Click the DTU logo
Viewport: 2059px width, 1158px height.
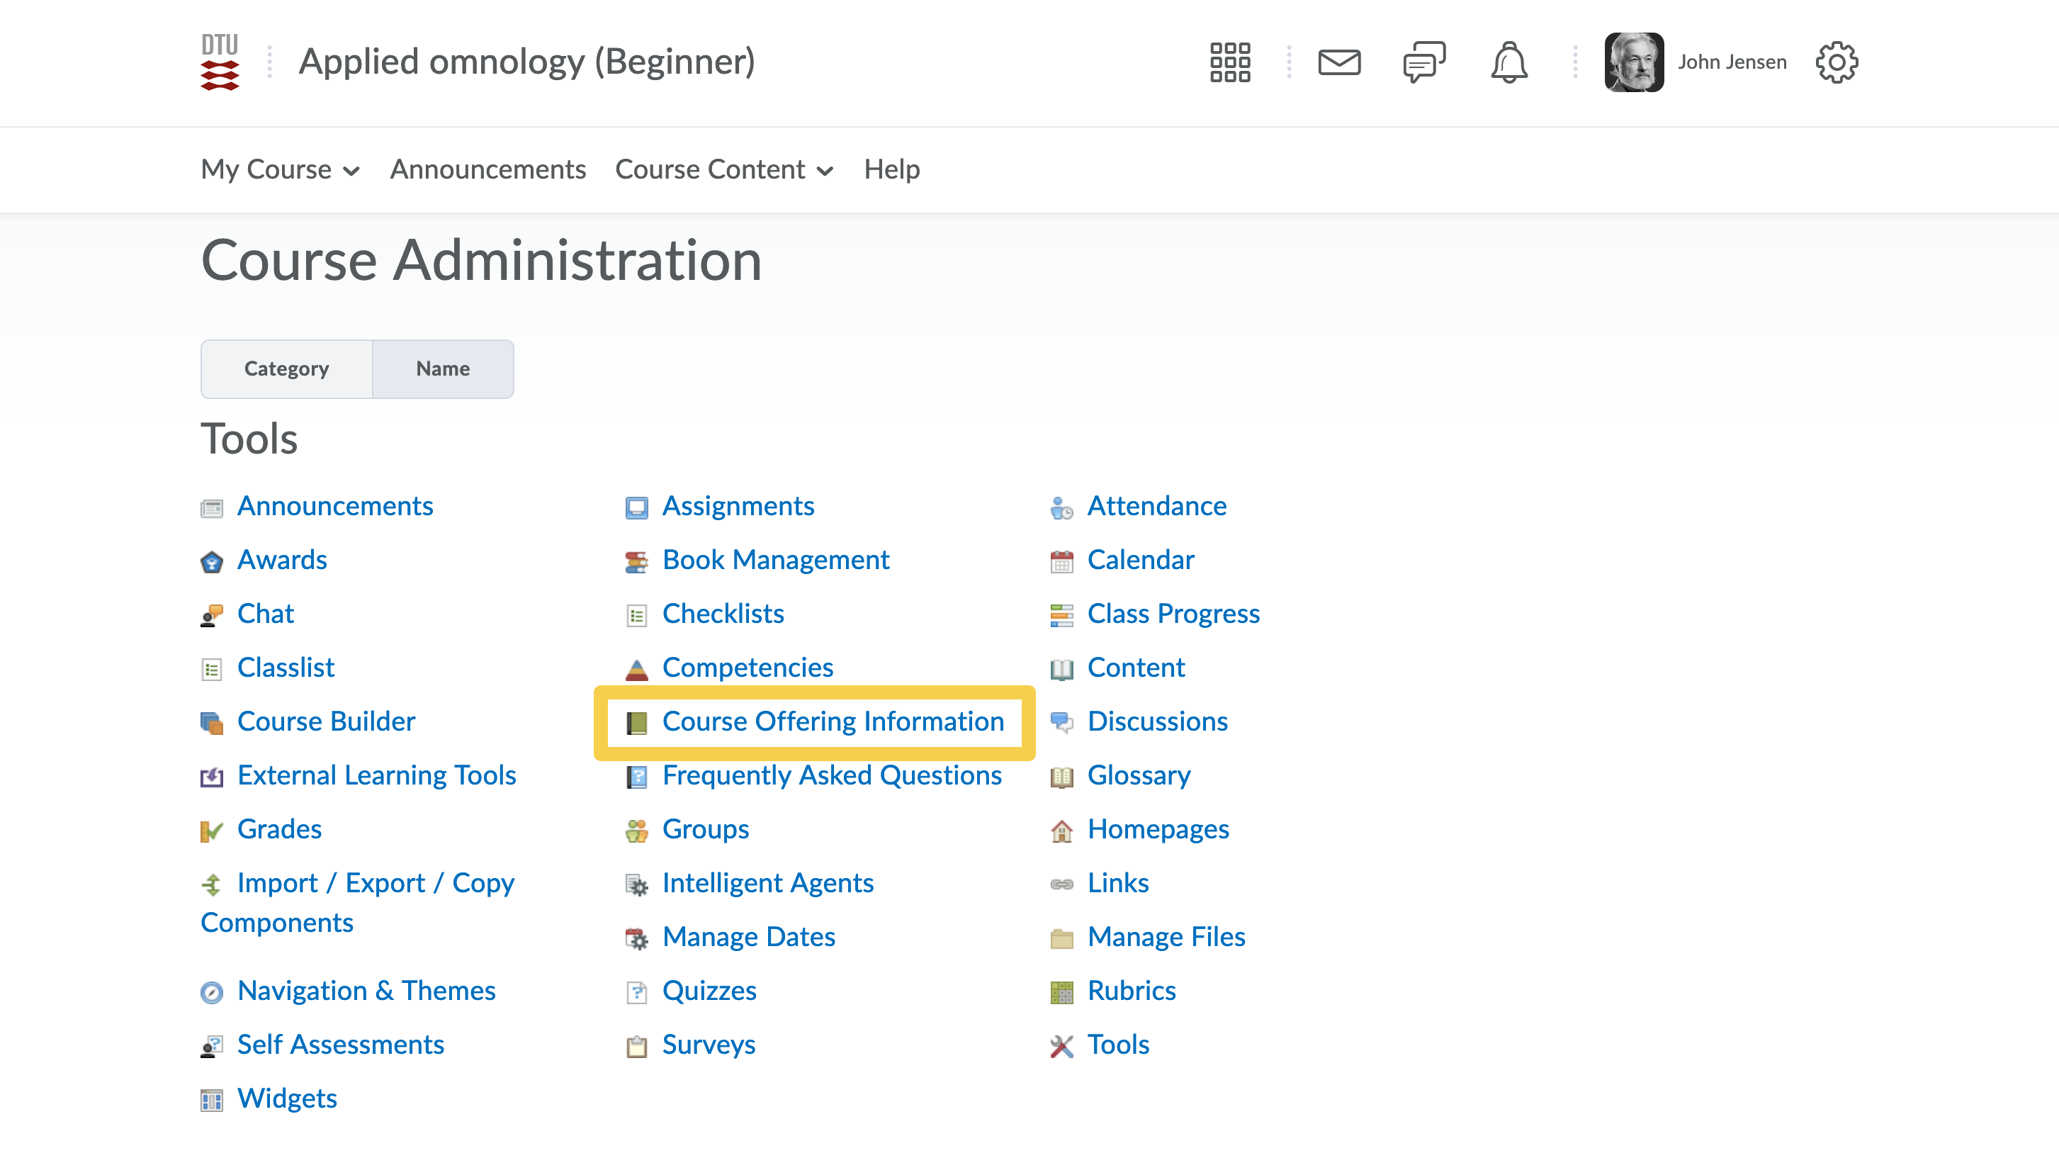click(x=220, y=62)
